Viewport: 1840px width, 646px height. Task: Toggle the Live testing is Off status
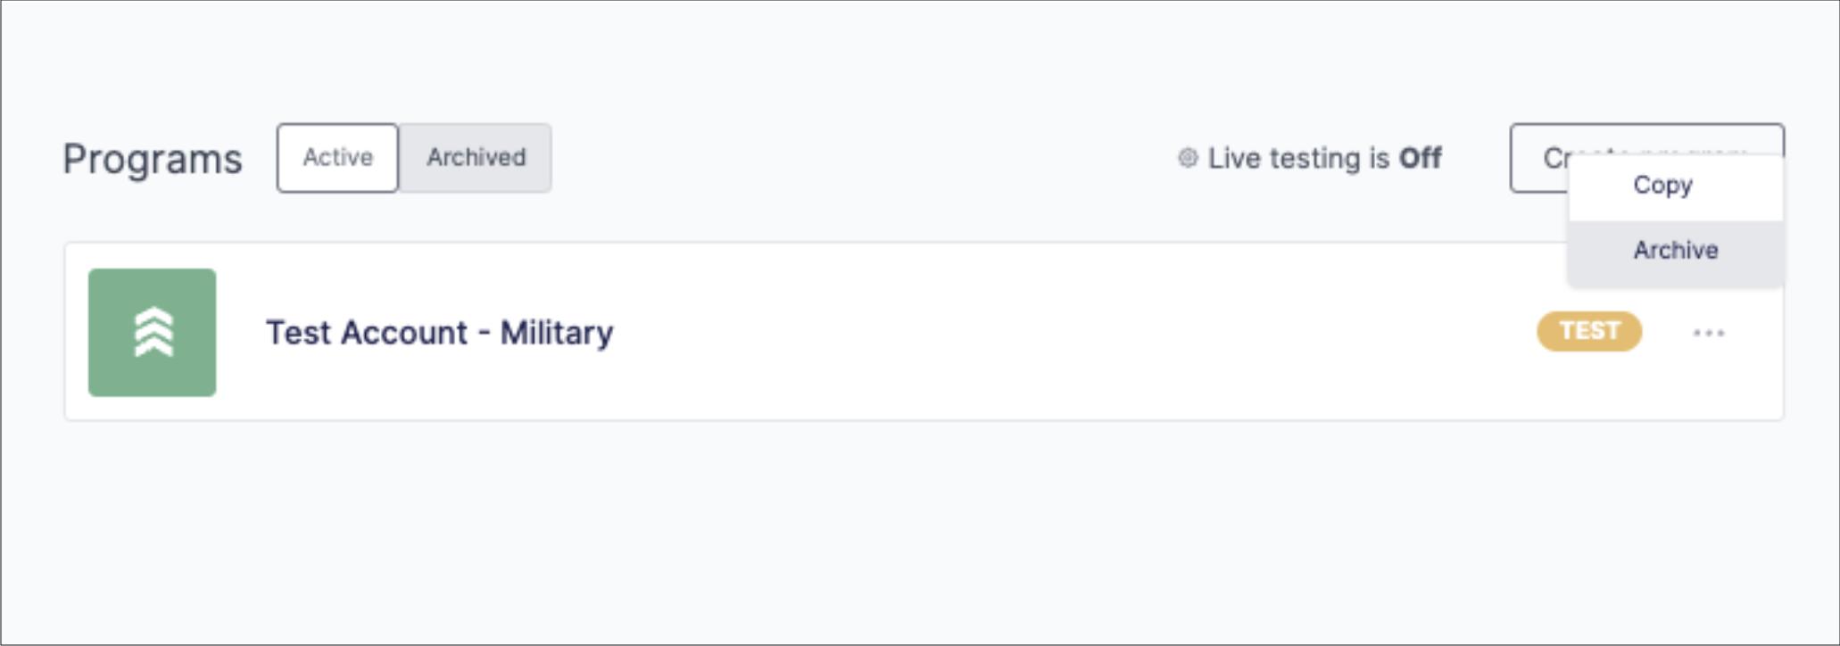(x=1309, y=158)
